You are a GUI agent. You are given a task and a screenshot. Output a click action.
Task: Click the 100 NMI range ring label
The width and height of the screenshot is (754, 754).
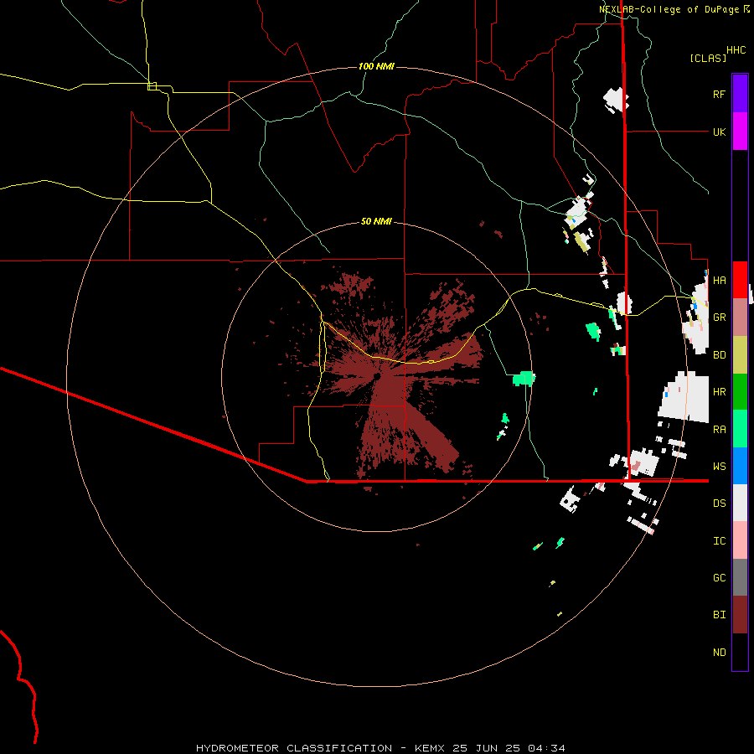click(376, 66)
